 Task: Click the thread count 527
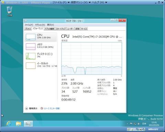click(75, 92)
